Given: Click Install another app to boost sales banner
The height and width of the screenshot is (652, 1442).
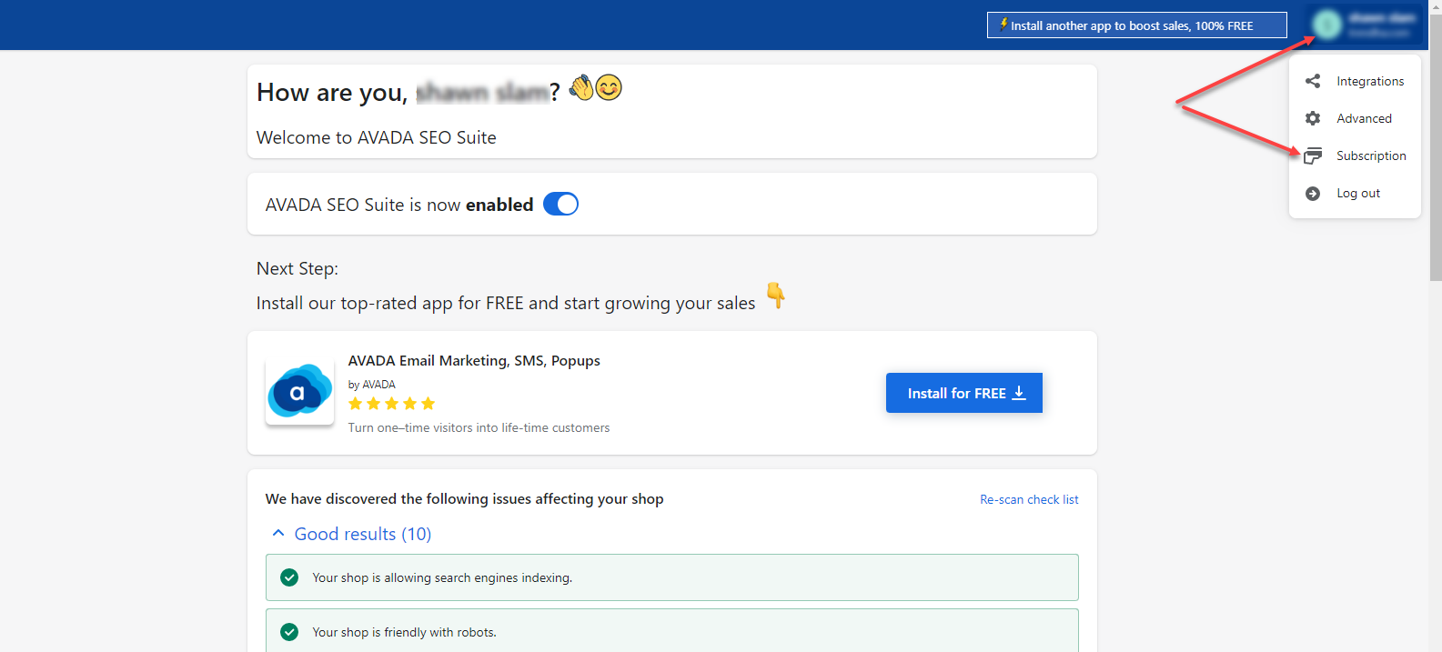Looking at the screenshot, I should [x=1136, y=25].
